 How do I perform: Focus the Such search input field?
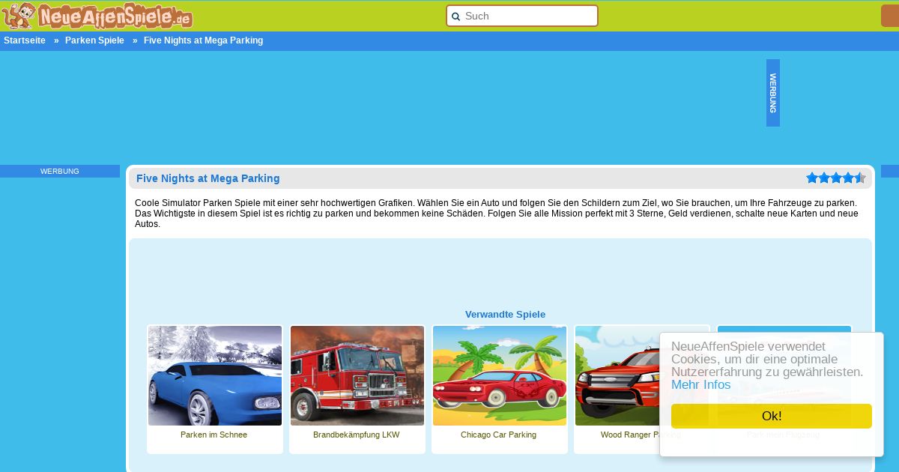(522, 16)
